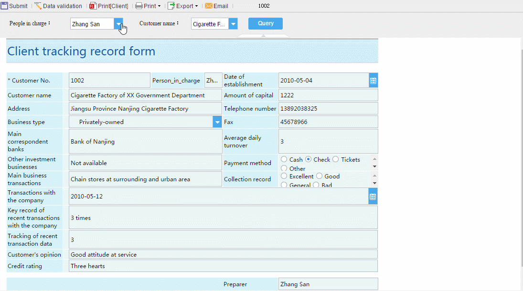Click the Average daily turnover field
Screen dimensions: 523x291
pos(328,141)
